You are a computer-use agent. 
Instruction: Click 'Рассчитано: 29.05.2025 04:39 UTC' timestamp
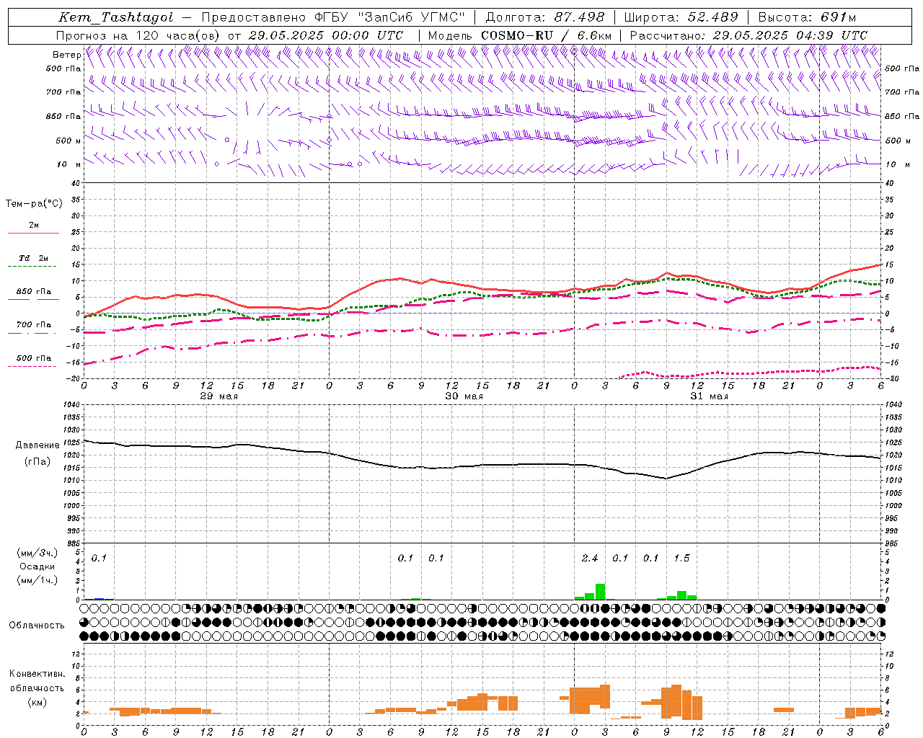coord(748,35)
